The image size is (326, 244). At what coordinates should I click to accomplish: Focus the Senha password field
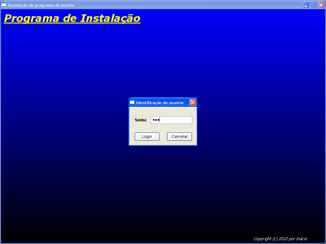click(172, 120)
